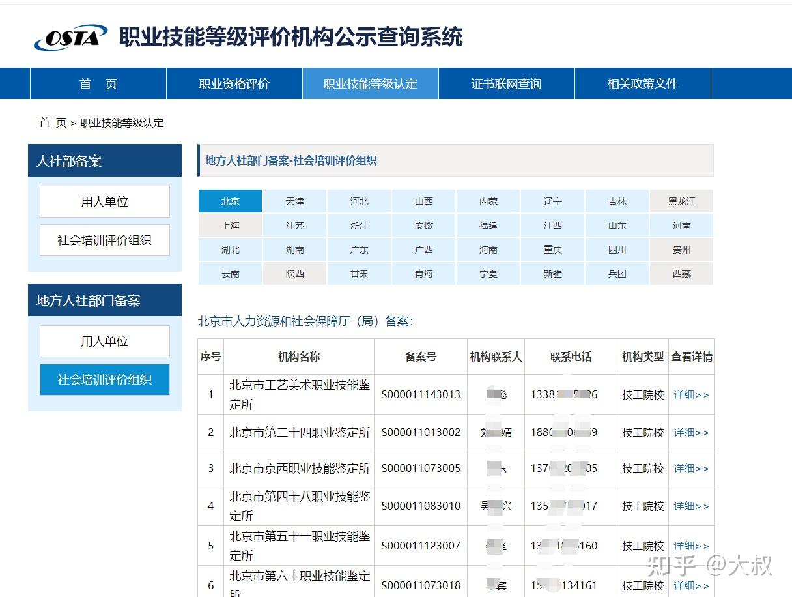The width and height of the screenshot is (792, 597).
Task: Choose the 江苏 province cell
Action: click(294, 226)
